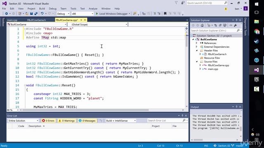The image size is (264, 148).
Task: Toggle the 0 Messages filter
Action: (87, 120)
